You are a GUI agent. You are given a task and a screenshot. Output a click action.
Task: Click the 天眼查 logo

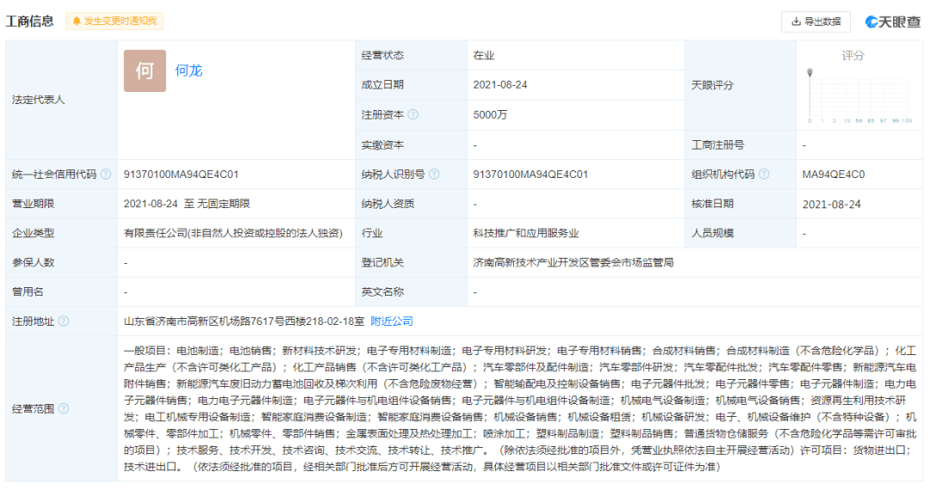[893, 21]
